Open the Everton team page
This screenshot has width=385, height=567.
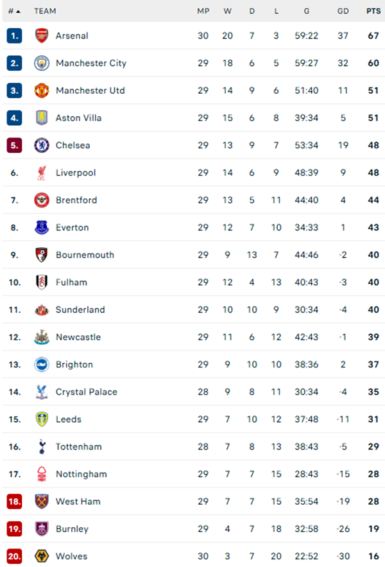point(72,227)
